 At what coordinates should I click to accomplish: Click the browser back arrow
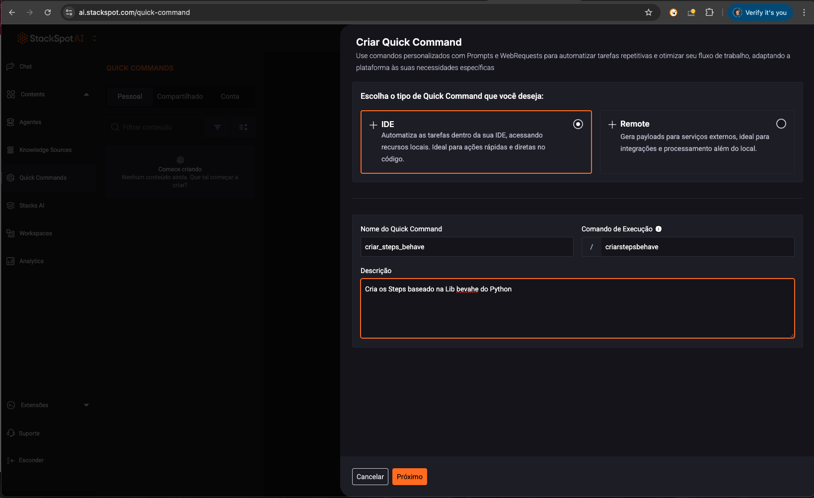click(x=12, y=12)
